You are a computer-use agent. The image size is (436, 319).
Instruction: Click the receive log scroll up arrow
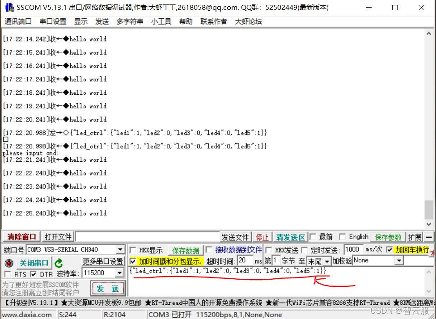click(x=428, y=34)
